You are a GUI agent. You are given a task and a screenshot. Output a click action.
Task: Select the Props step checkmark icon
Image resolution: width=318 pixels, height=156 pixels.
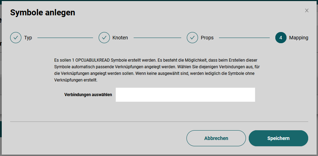[192, 38]
